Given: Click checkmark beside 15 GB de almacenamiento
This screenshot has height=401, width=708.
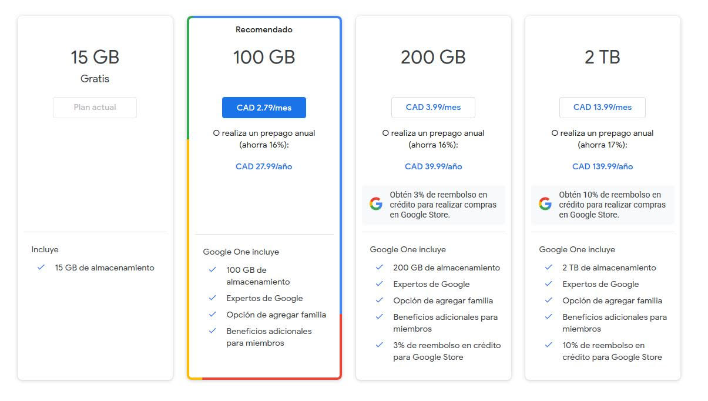Looking at the screenshot, I should tap(41, 267).
